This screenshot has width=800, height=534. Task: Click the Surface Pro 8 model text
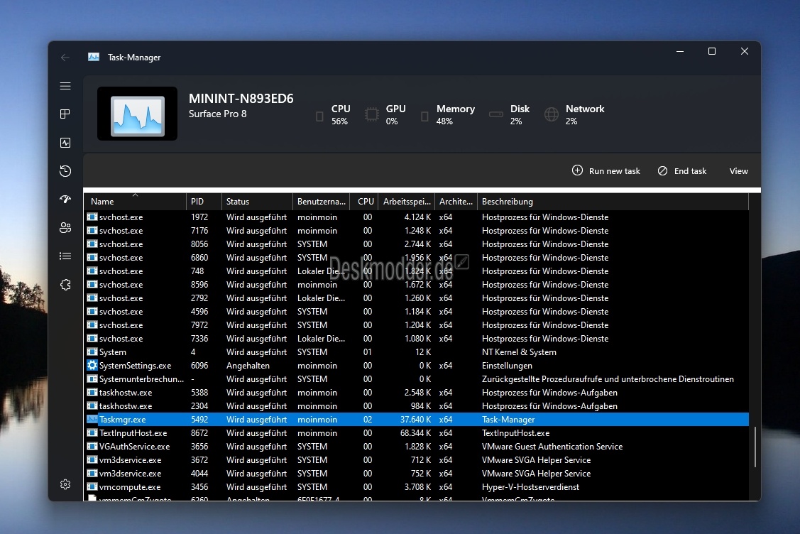pyautogui.click(x=217, y=114)
